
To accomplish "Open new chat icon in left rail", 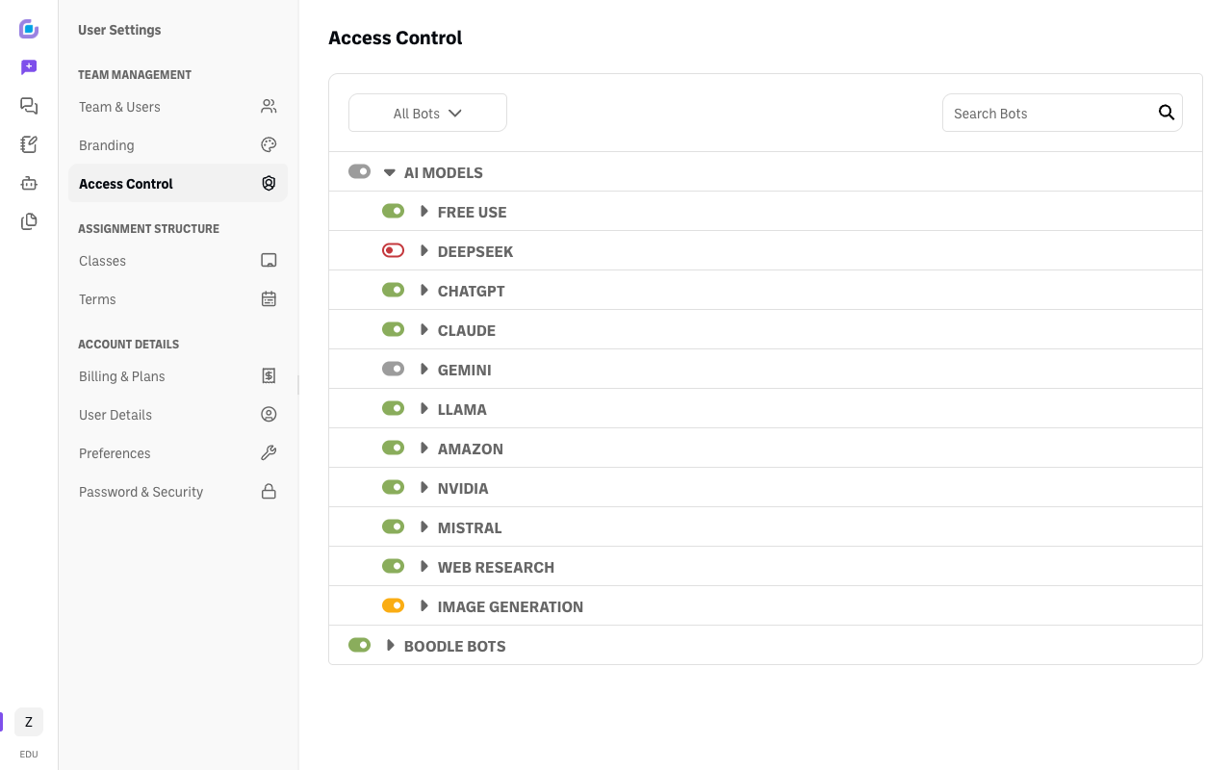I will coord(29,67).
